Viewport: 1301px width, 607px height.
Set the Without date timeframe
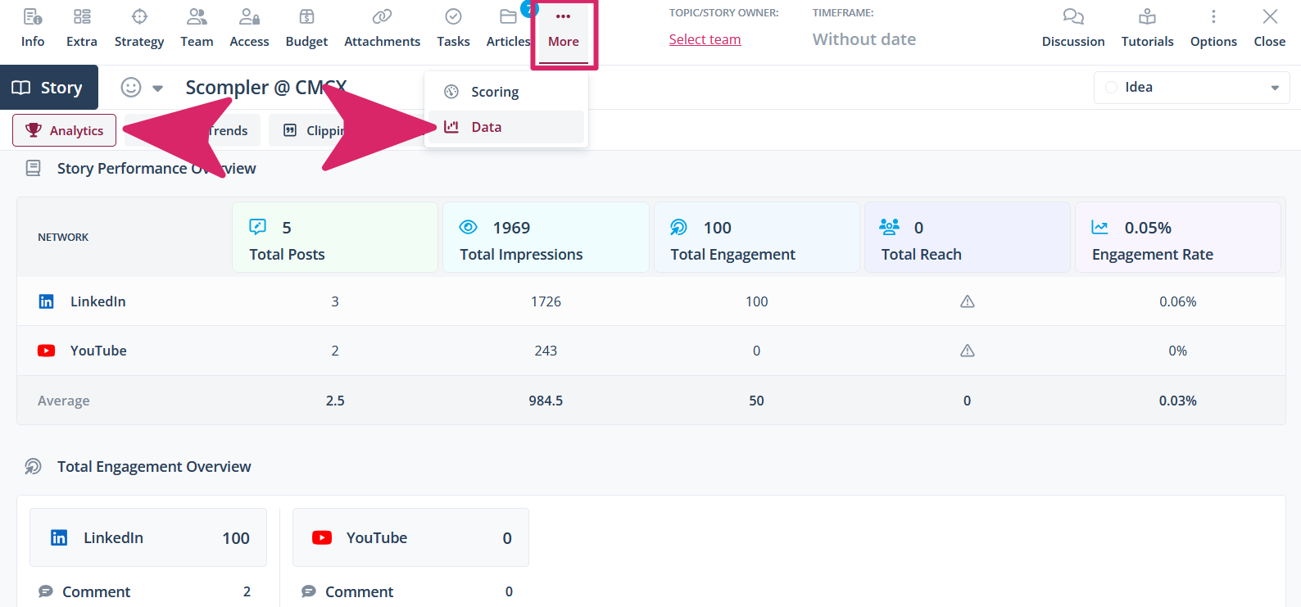[x=864, y=39]
